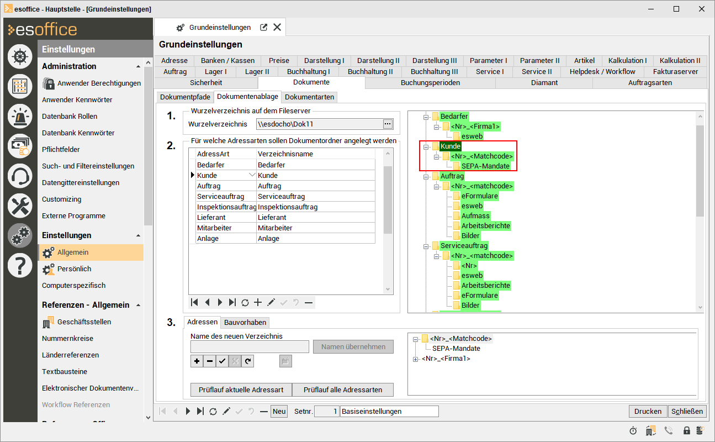
Task: Switch to the Dokumentarten sub-tab
Action: (x=309, y=97)
